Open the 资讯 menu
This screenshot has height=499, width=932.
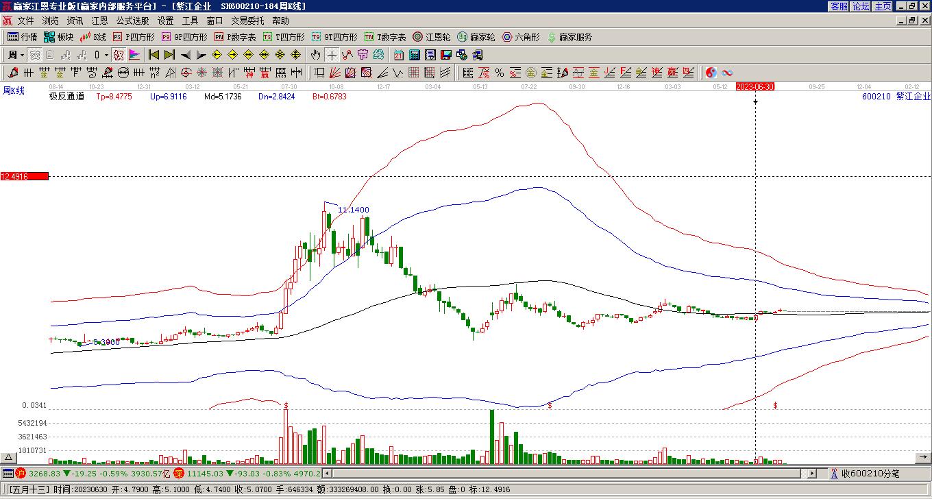pos(75,21)
